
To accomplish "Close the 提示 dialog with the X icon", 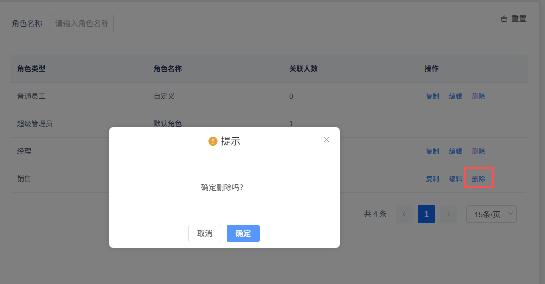I will (327, 140).
